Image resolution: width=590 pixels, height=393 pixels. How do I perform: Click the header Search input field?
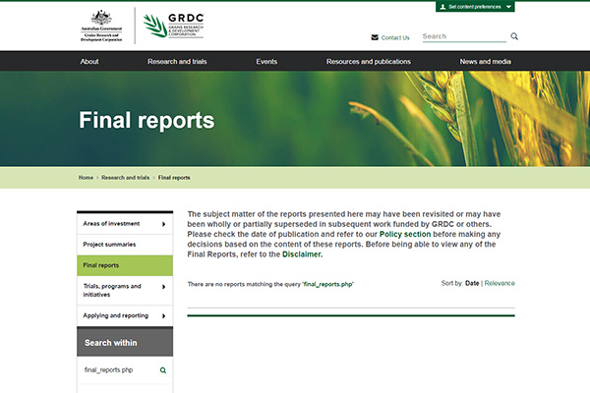click(x=464, y=36)
